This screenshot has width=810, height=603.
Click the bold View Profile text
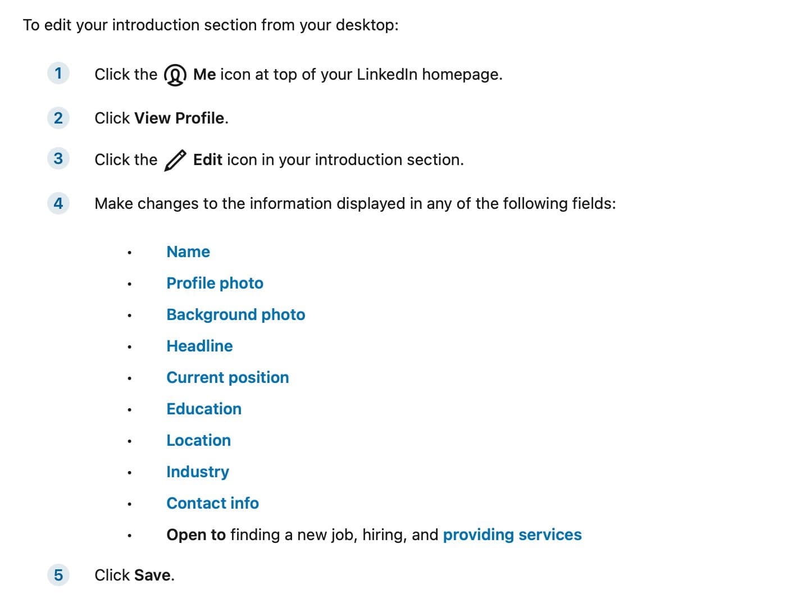click(179, 118)
